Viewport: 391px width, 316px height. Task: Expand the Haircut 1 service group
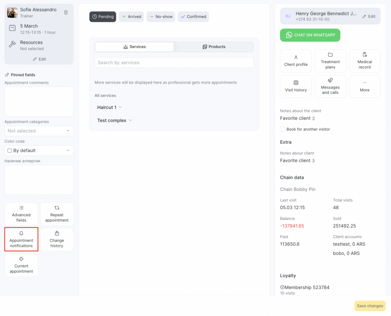click(x=110, y=108)
